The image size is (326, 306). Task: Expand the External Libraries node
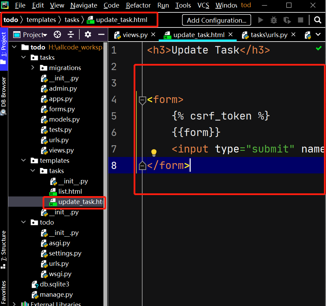click(x=14, y=304)
